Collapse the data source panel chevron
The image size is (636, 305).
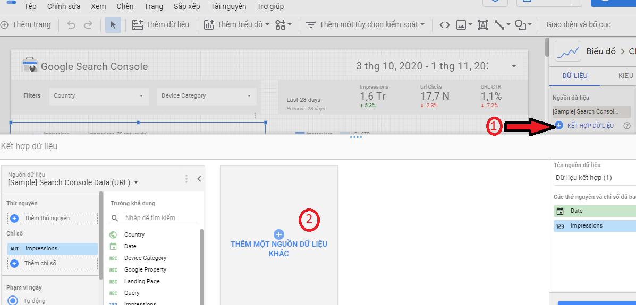click(199, 179)
